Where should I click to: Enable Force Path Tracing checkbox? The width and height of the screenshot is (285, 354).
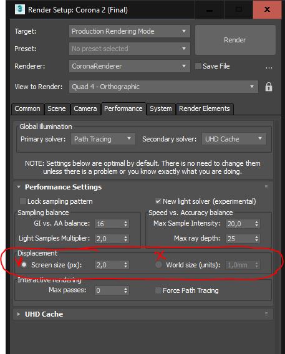pyautogui.click(x=158, y=290)
